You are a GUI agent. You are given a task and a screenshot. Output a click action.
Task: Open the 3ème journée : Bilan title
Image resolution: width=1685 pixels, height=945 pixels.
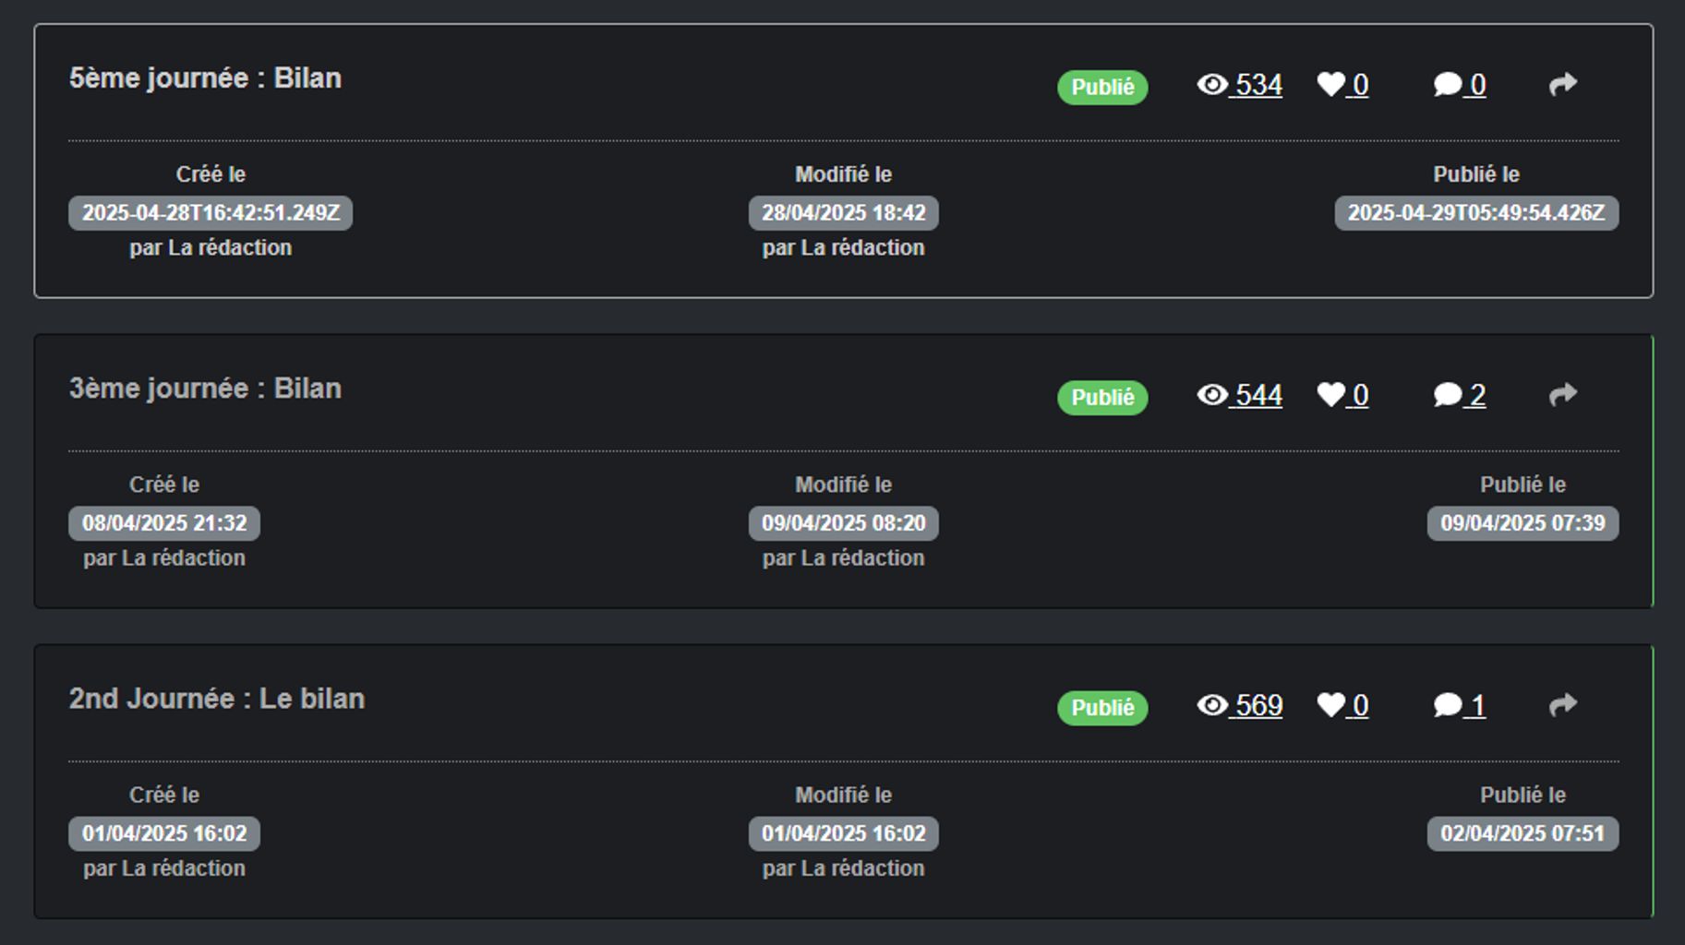coord(205,389)
